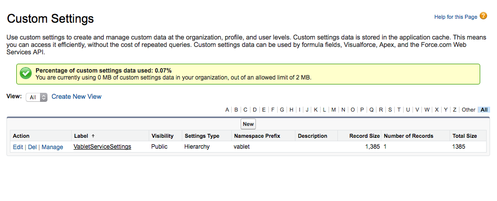Click the Hierarchy settings type cell

(x=197, y=147)
